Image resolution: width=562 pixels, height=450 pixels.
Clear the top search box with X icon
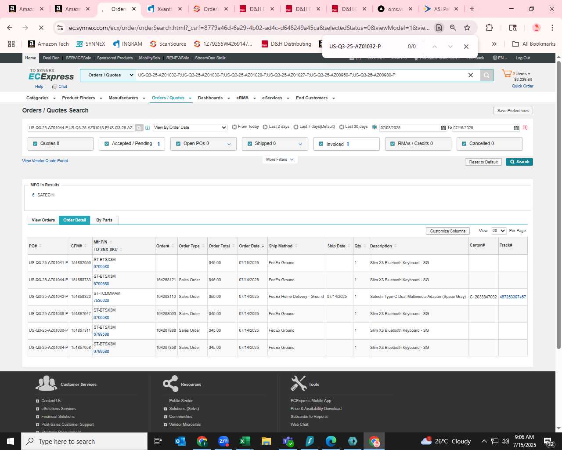tap(471, 75)
